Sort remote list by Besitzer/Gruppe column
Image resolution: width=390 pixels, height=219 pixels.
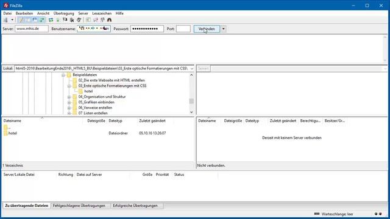click(x=335, y=120)
